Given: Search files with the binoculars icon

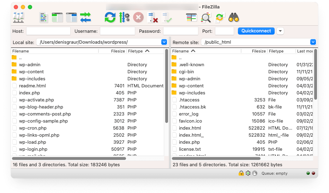Looking at the screenshot, I should tap(234, 18).
